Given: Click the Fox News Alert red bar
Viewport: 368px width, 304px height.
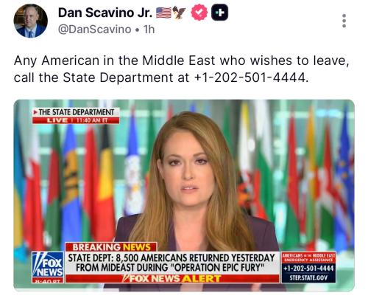Looking at the screenshot, I should click(x=172, y=279).
